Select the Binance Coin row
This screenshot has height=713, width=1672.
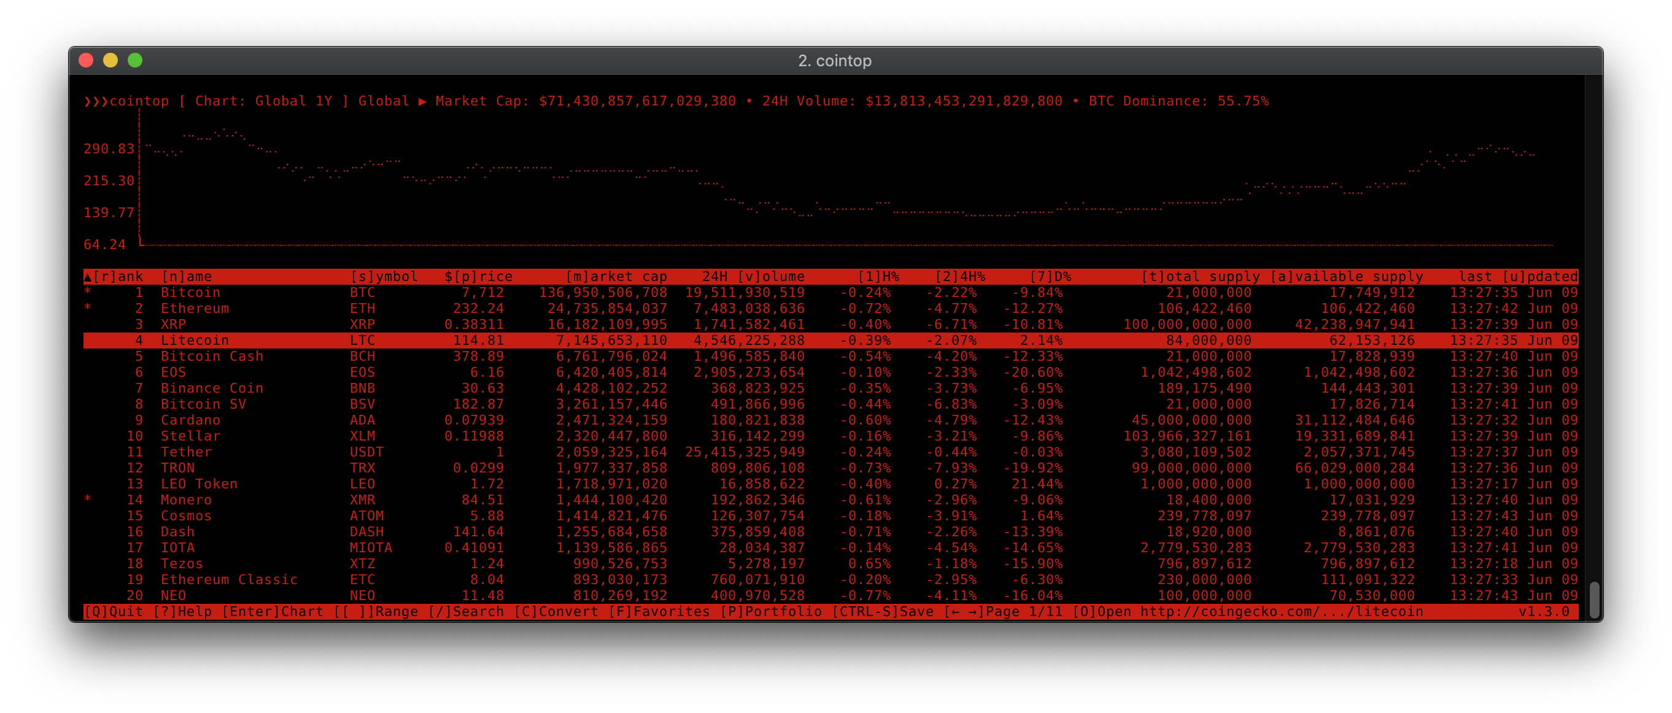pyautogui.click(x=831, y=388)
